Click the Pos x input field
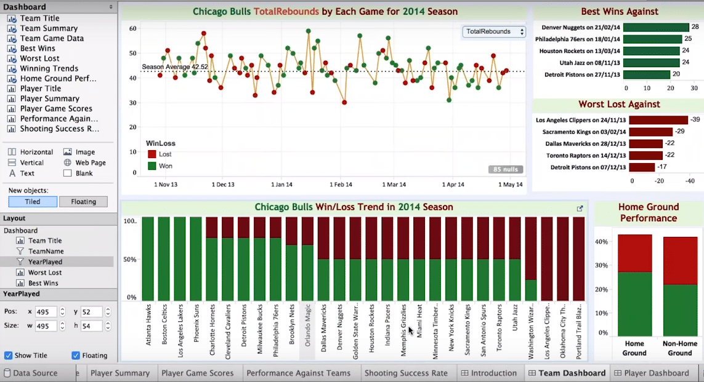Viewport: 704px width, 382px height. click(46, 312)
